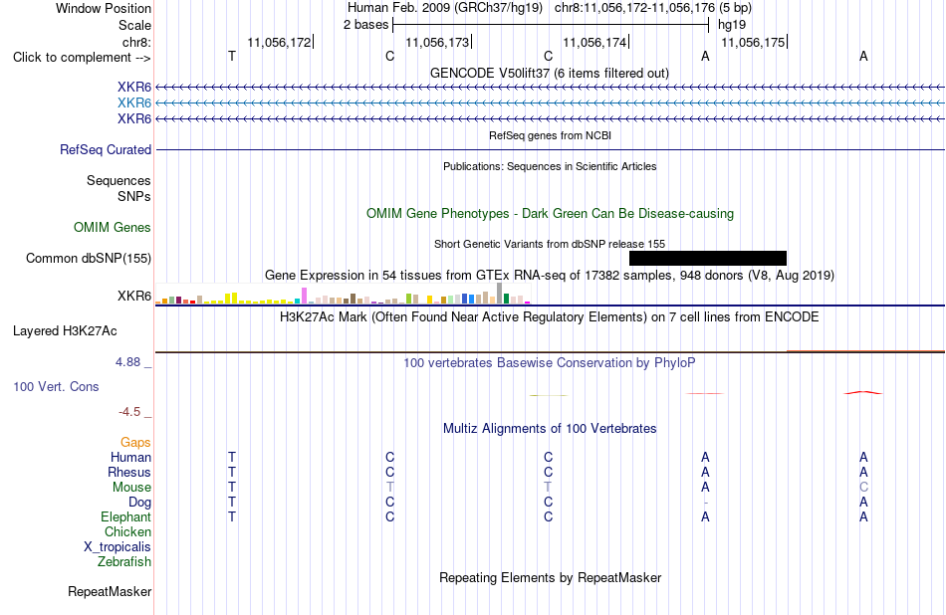Image resolution: width=946 pixels, height=615 pixels.
Task: Click the GENCODE V50lift37 track title
Action: 550,73
